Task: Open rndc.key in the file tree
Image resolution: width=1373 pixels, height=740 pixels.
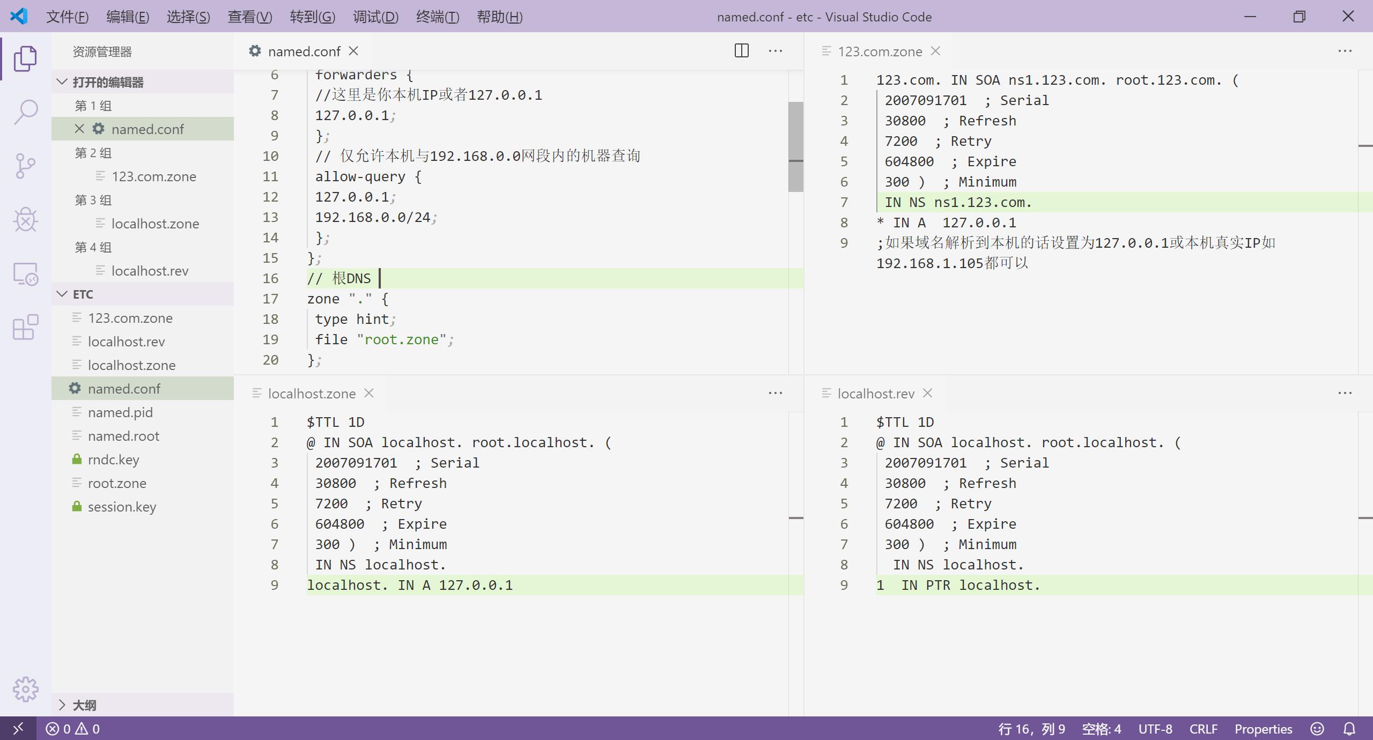Action: pos(113,460)
